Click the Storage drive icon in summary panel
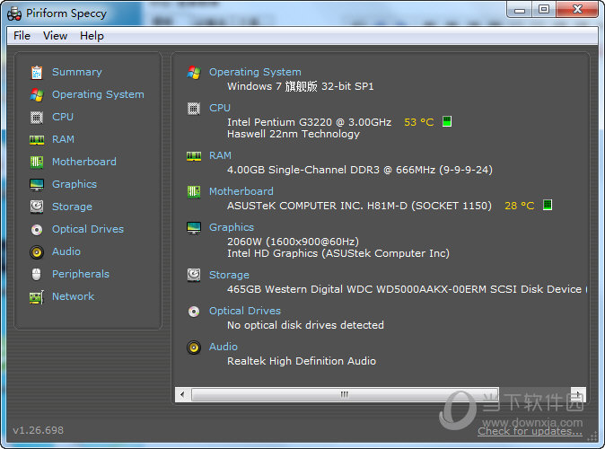 [x=194, y=275]
